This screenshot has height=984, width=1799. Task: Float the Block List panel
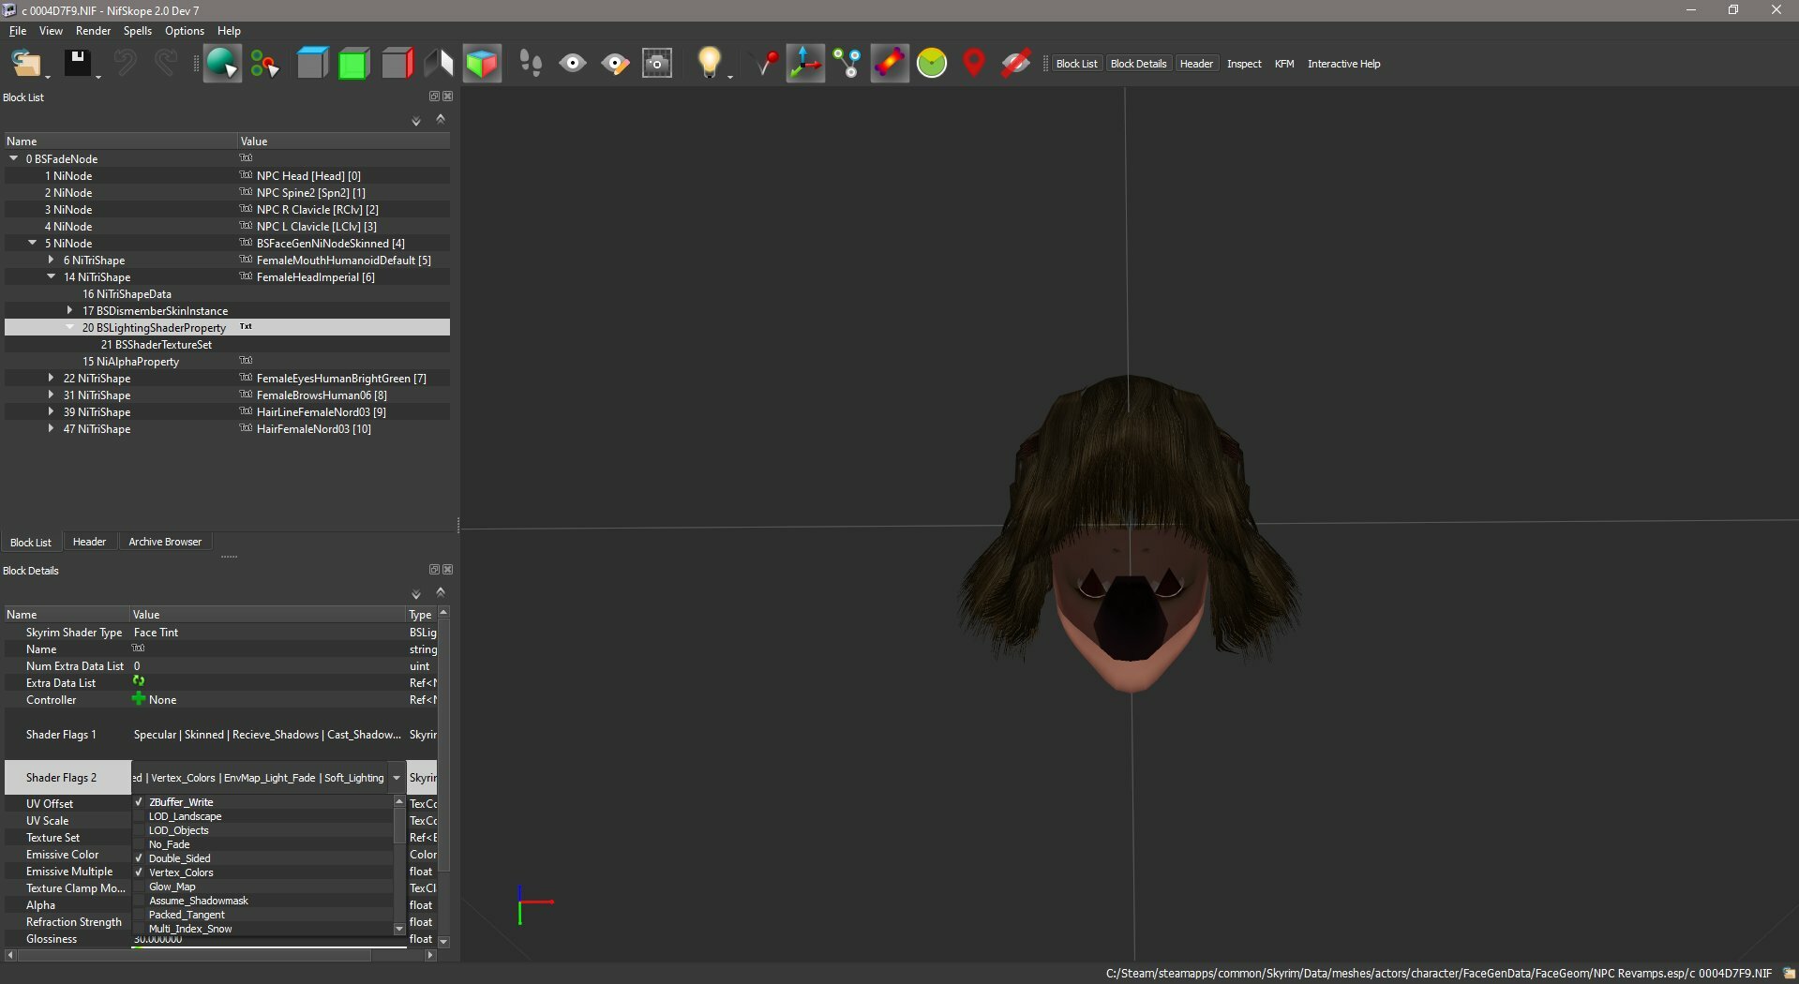[x=434, y=96]
